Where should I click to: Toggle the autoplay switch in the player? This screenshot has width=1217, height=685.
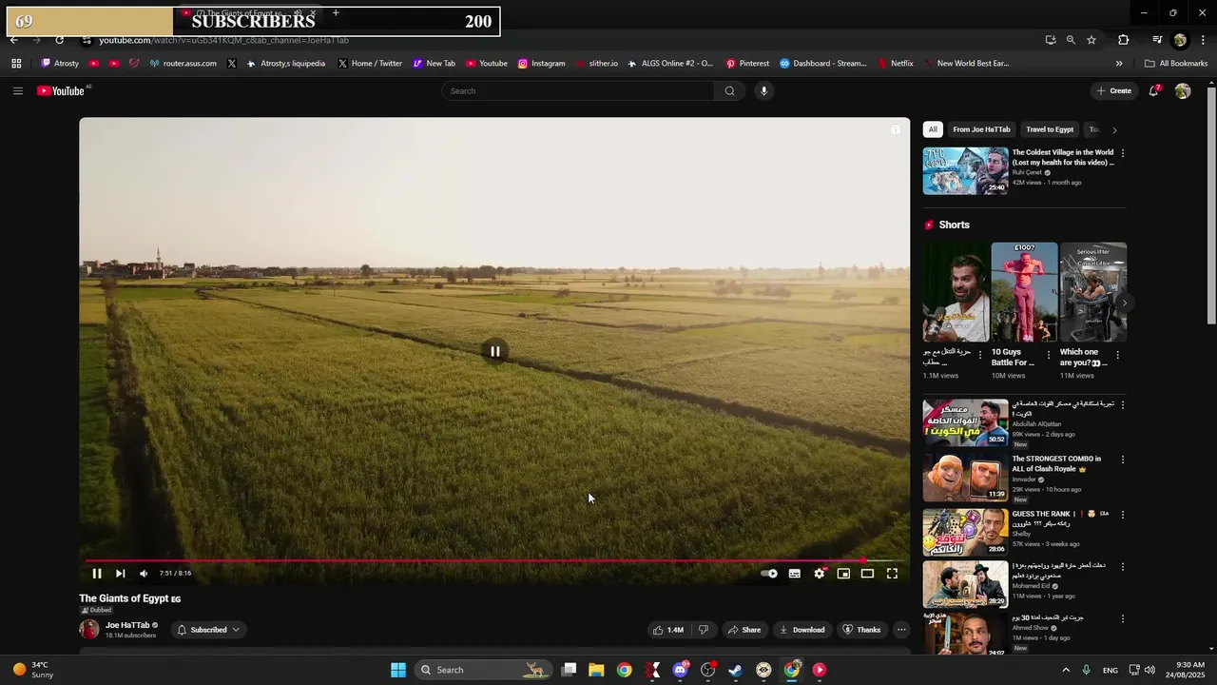(x=769, y=574)
